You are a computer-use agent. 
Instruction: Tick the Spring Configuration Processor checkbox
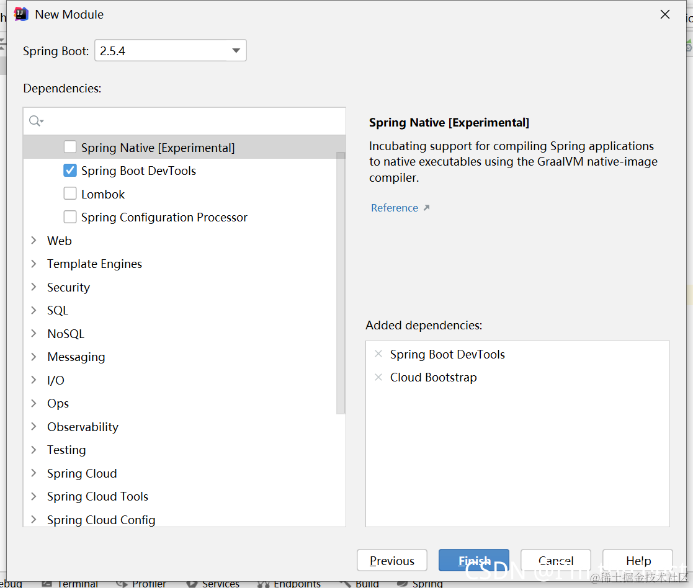(70, 217)
